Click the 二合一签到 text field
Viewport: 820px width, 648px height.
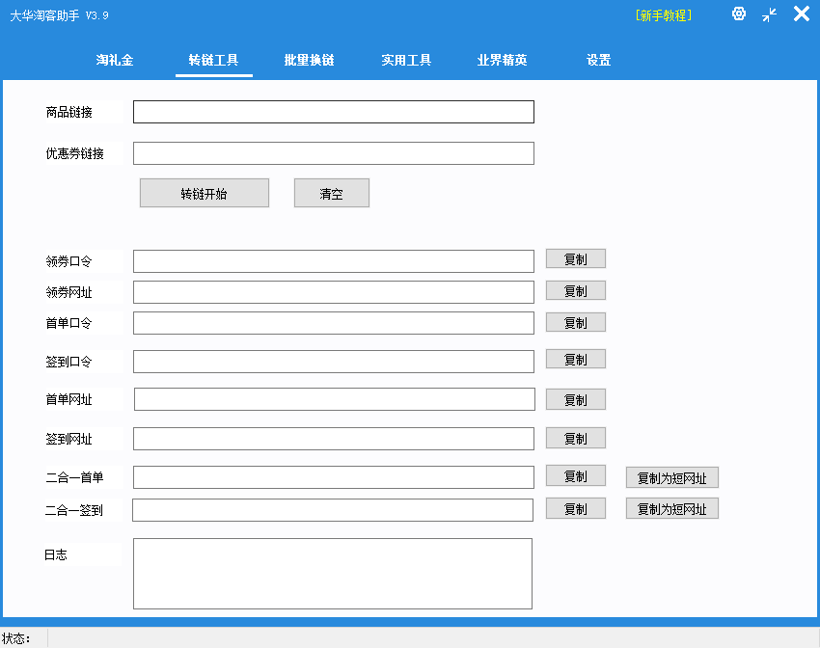coord(333,510)
